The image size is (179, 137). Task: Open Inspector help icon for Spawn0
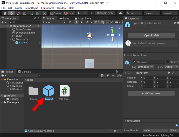tap(175, 23)
